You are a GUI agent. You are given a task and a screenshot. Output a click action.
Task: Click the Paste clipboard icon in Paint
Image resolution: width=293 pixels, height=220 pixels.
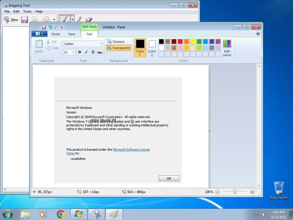pyautogui.click(x=39, y=46)
